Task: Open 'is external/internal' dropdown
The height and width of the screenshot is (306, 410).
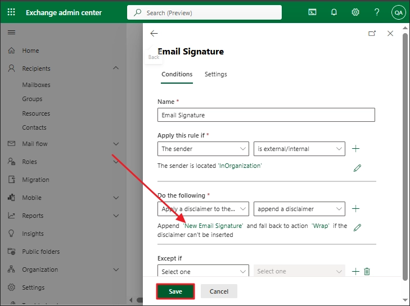Action: point(299,149)
